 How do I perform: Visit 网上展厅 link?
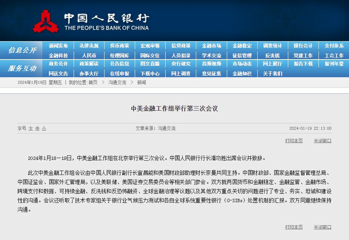click(x=273, y=64)
